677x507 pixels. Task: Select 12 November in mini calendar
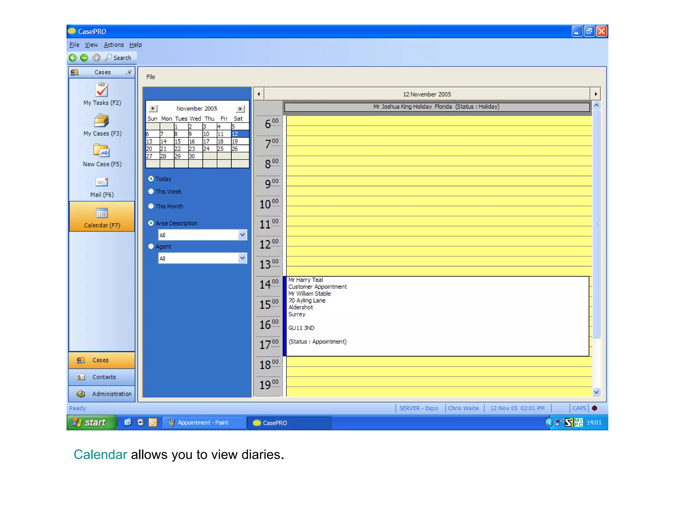240,134
